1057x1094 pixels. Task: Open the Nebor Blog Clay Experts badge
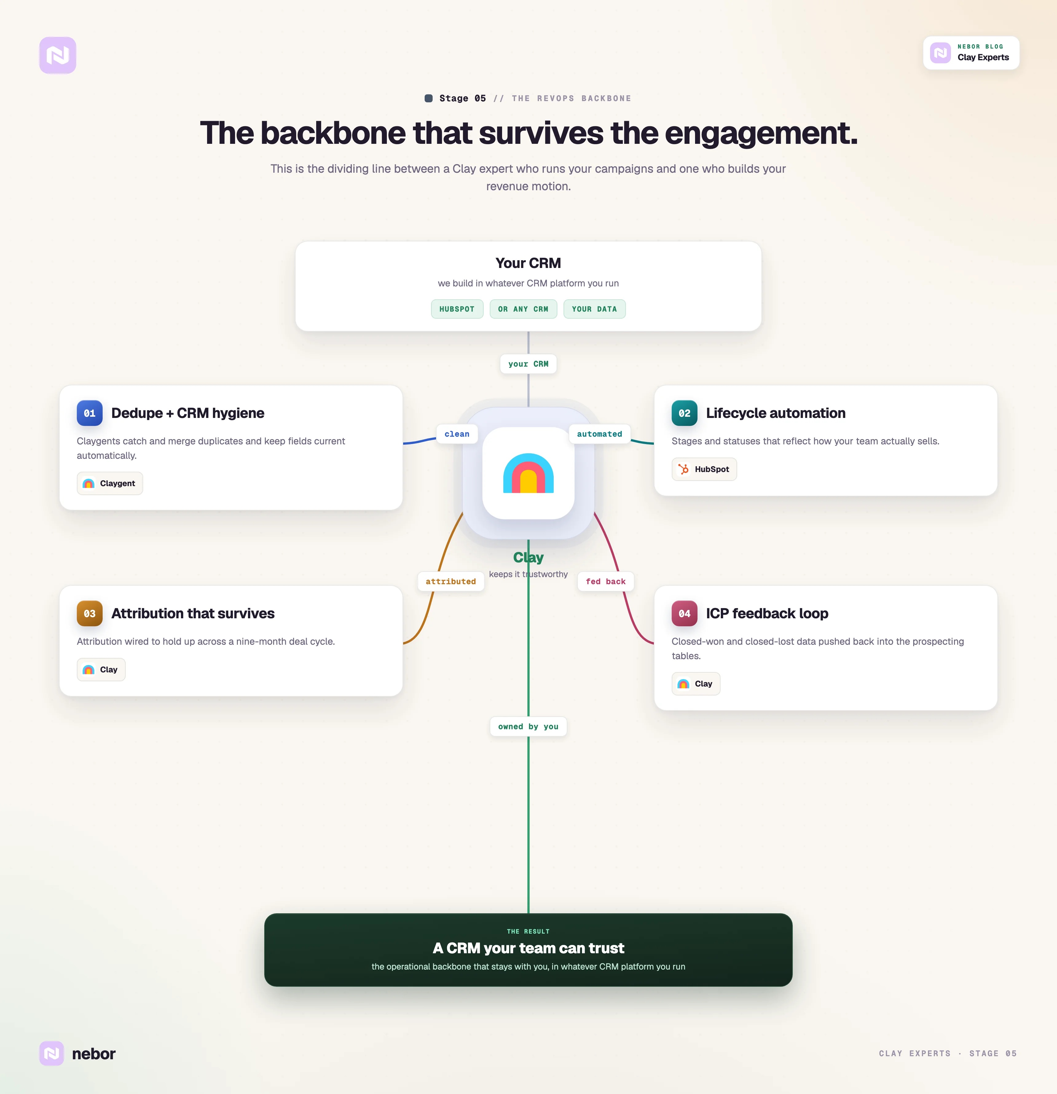coord(971,53)
